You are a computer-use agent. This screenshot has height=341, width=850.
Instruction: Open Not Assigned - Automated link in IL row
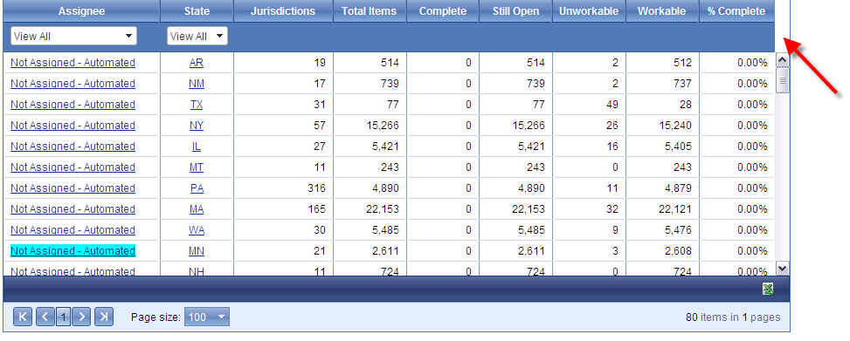[73, 147]
